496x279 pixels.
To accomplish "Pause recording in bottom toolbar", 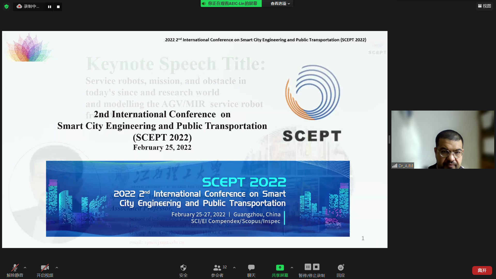I will [308, 267].
